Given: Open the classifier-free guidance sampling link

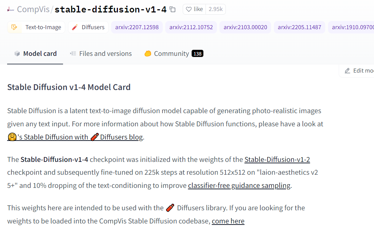Looking at the screenshot, I should tap(239, 185).
